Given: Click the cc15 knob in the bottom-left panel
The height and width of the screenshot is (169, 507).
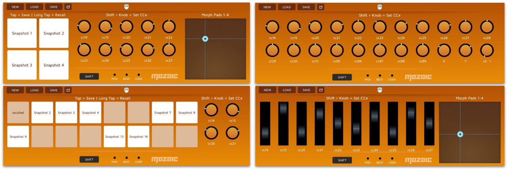Looking at the screenshot, I should [x=233, y=110].
